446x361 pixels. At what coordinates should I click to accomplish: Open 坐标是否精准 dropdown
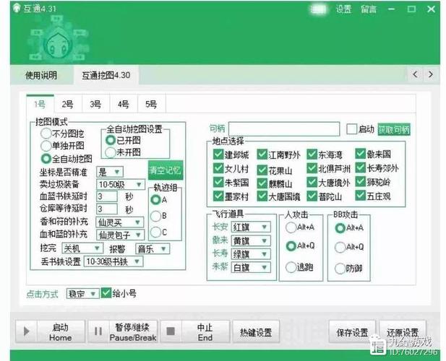pyautogui.click(x=110, y=172)
